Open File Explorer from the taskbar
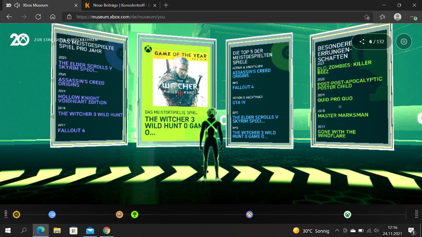 (x=57, y=230)
